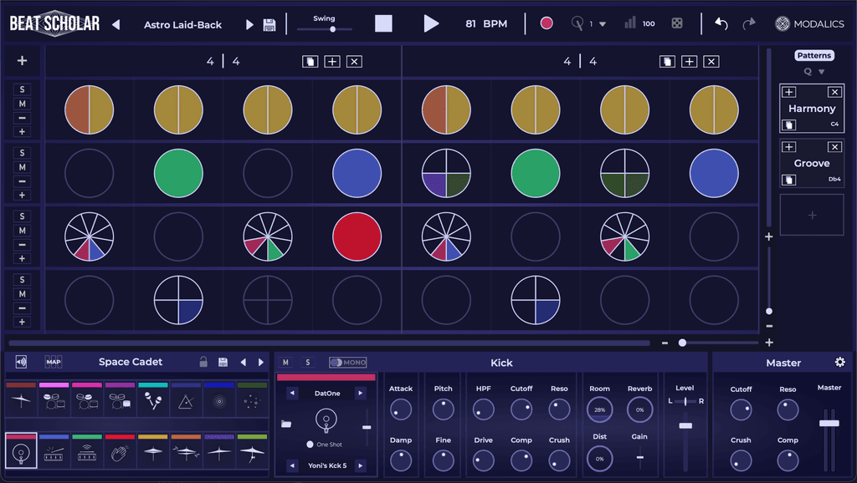The image size is (857, 483).
Task: Open Master settings gear
Action: tap(839, 362)
